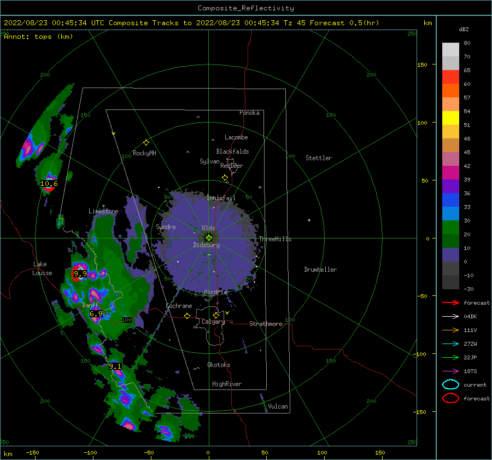Click the Sylvan label
Image resolution: width=492 pixels, height=460 pixels.
tap(209, 161)
